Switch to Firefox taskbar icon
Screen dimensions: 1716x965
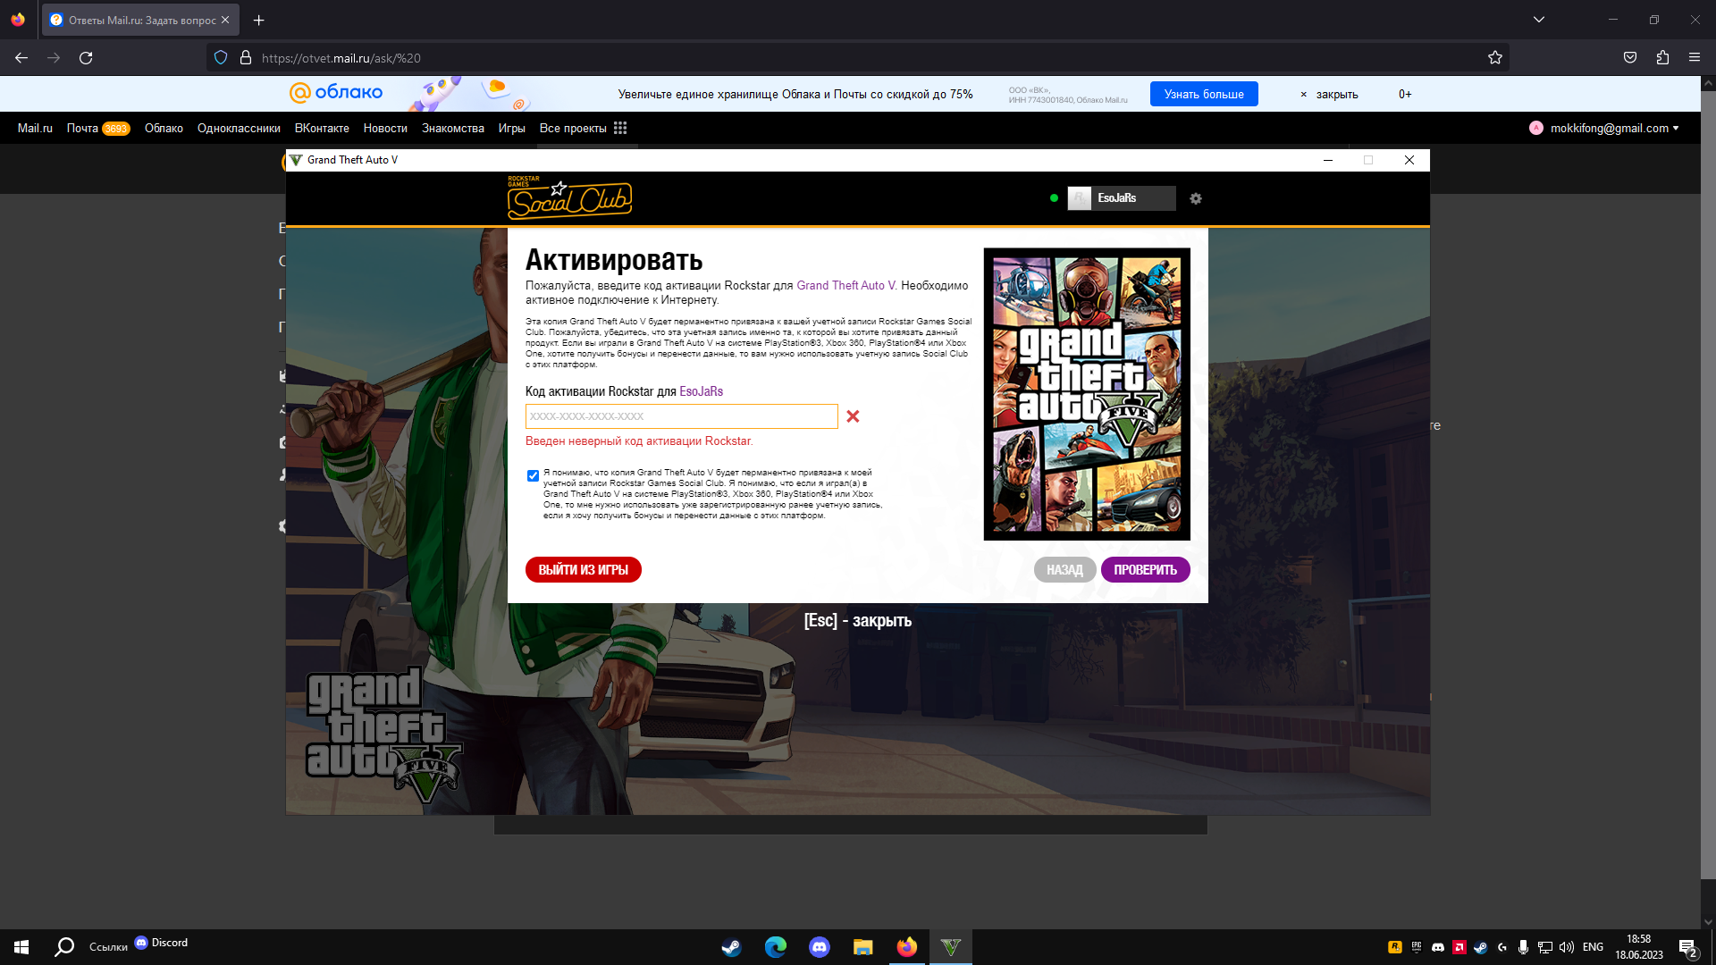[x=906, y=947]
